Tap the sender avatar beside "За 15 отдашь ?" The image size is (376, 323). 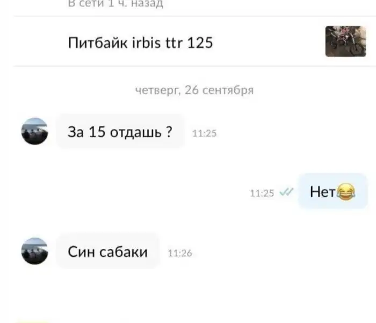point(34,131)
